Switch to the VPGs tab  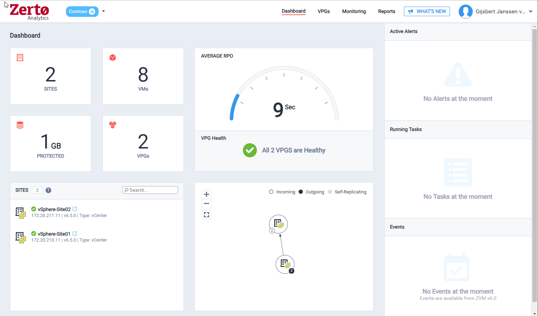[324, 11]
